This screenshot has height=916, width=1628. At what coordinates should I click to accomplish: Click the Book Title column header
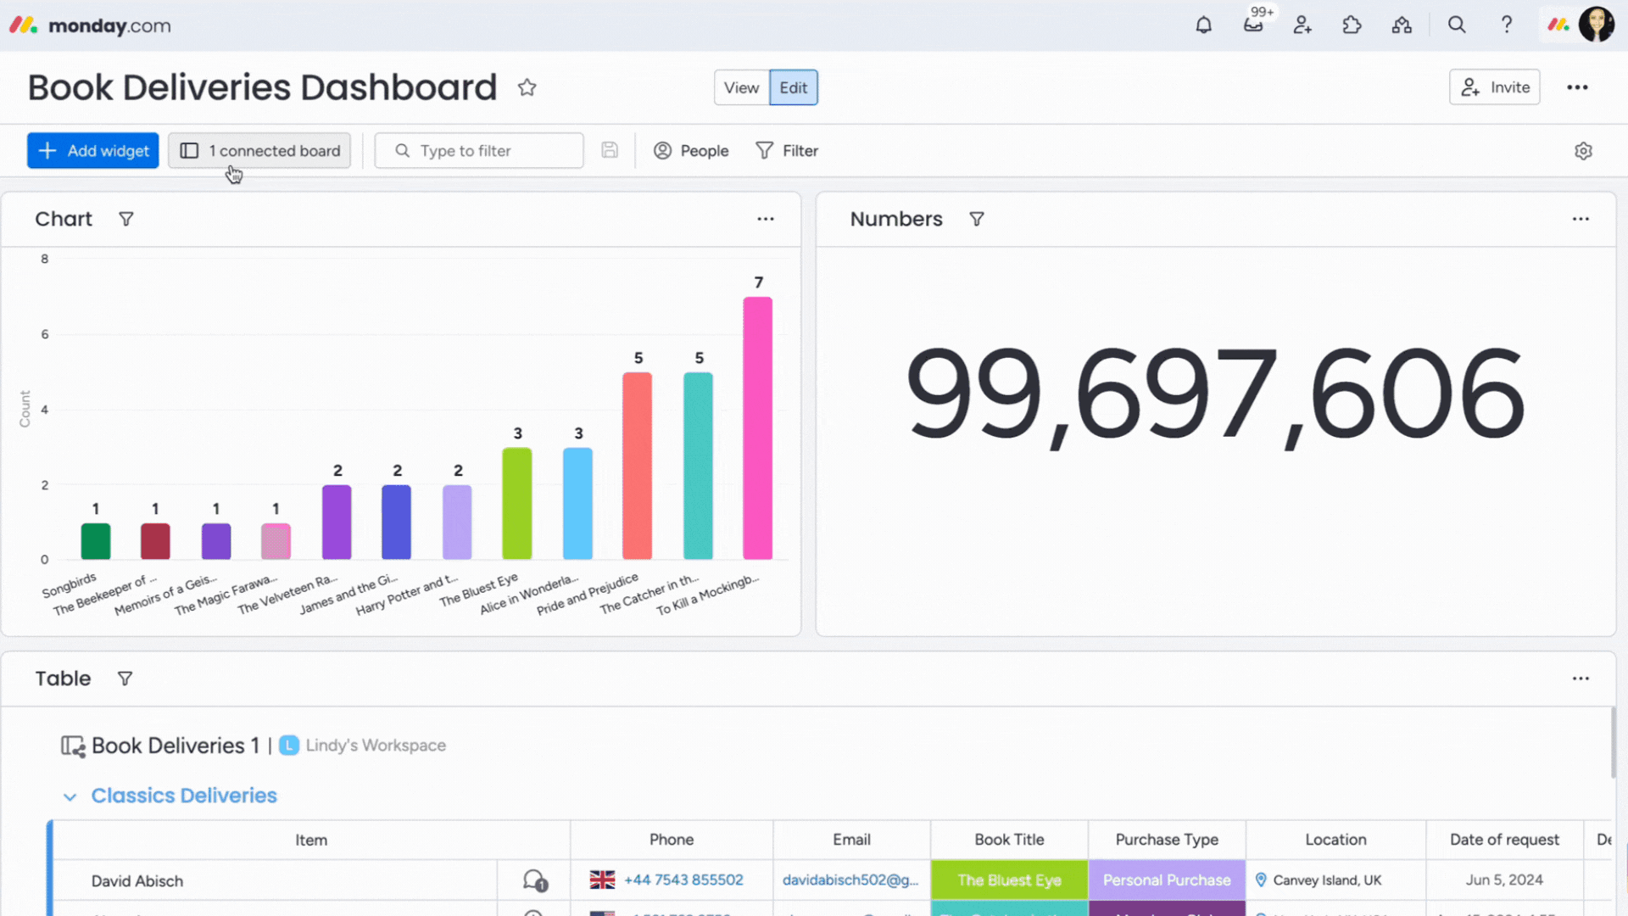coord(1009,840)
